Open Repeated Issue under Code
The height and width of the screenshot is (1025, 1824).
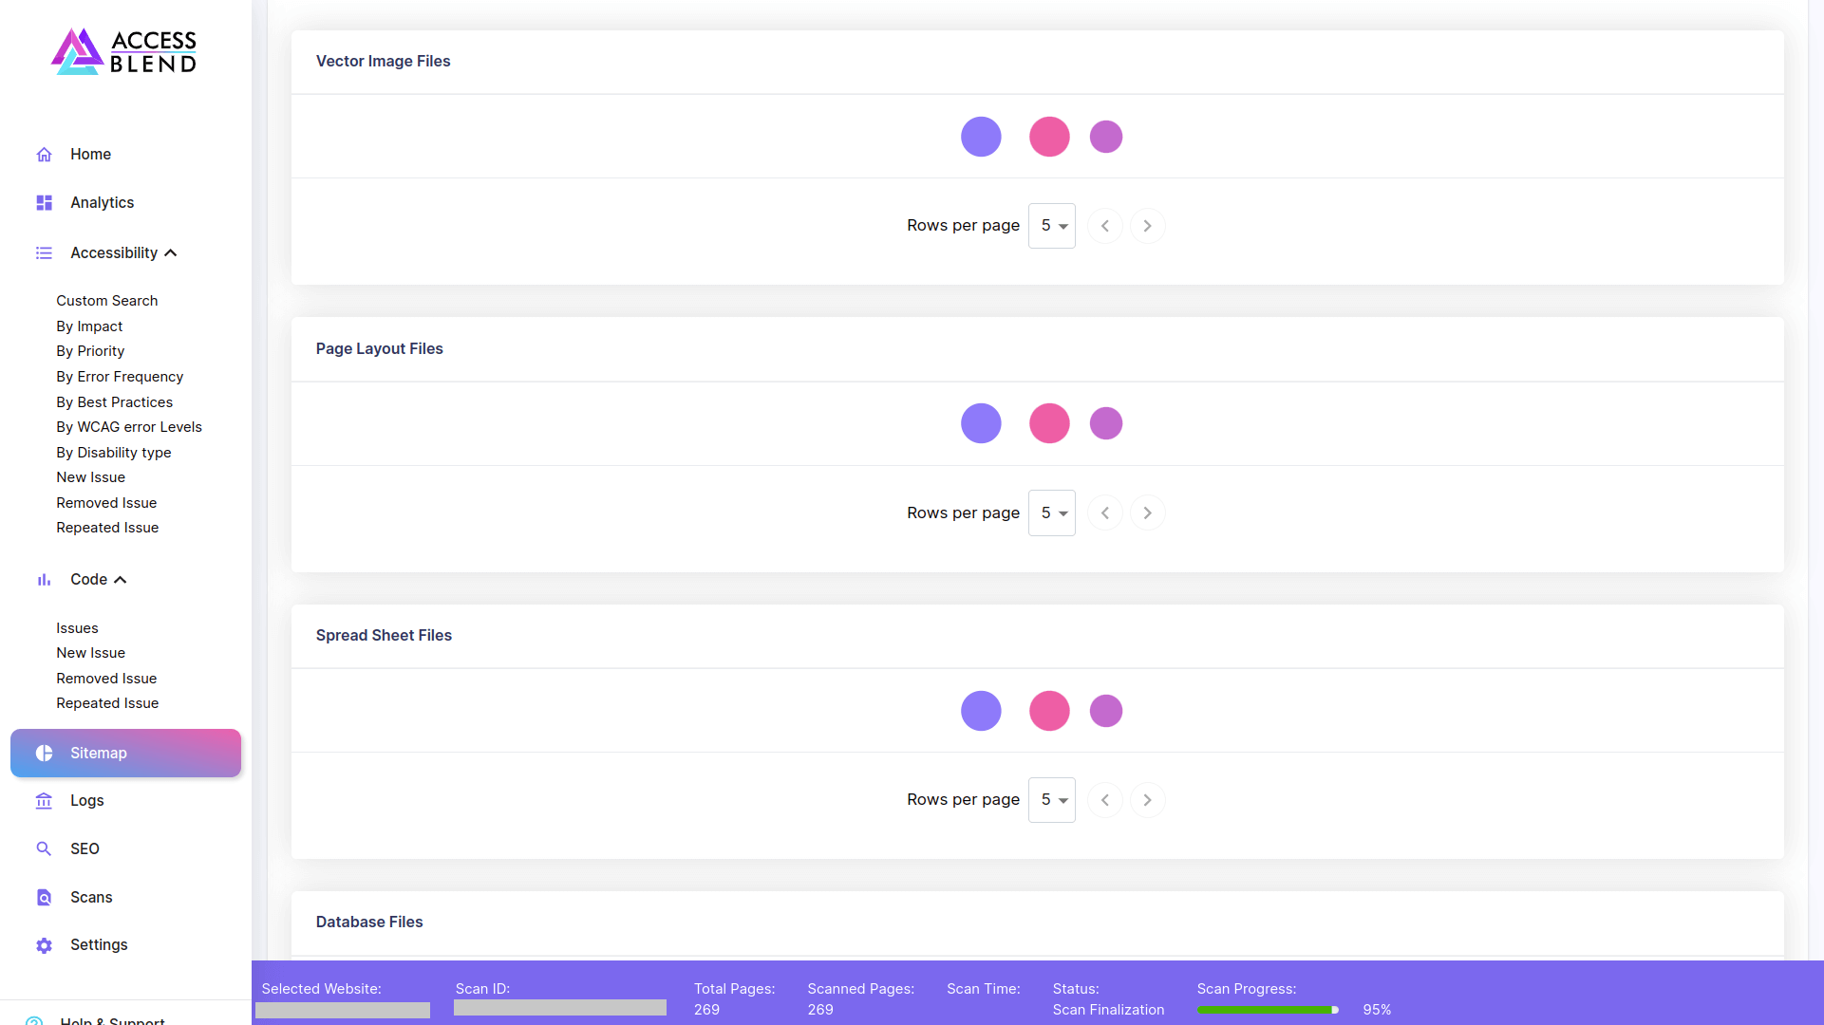pos(107,703)
